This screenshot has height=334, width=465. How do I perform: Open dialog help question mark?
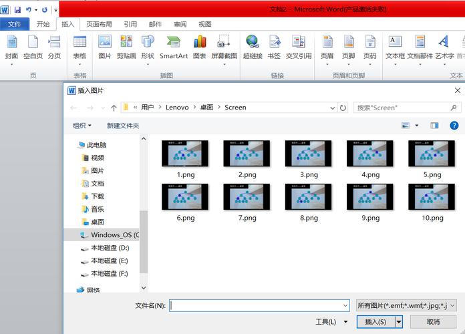pos(454,126)
